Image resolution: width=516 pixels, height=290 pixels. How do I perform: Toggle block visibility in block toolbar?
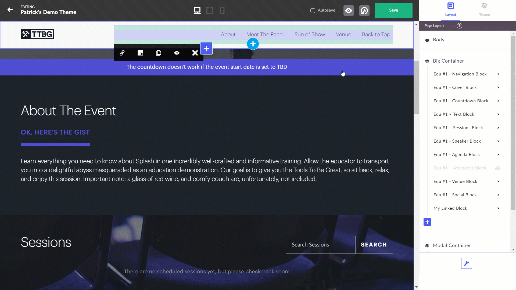[177, 53]
